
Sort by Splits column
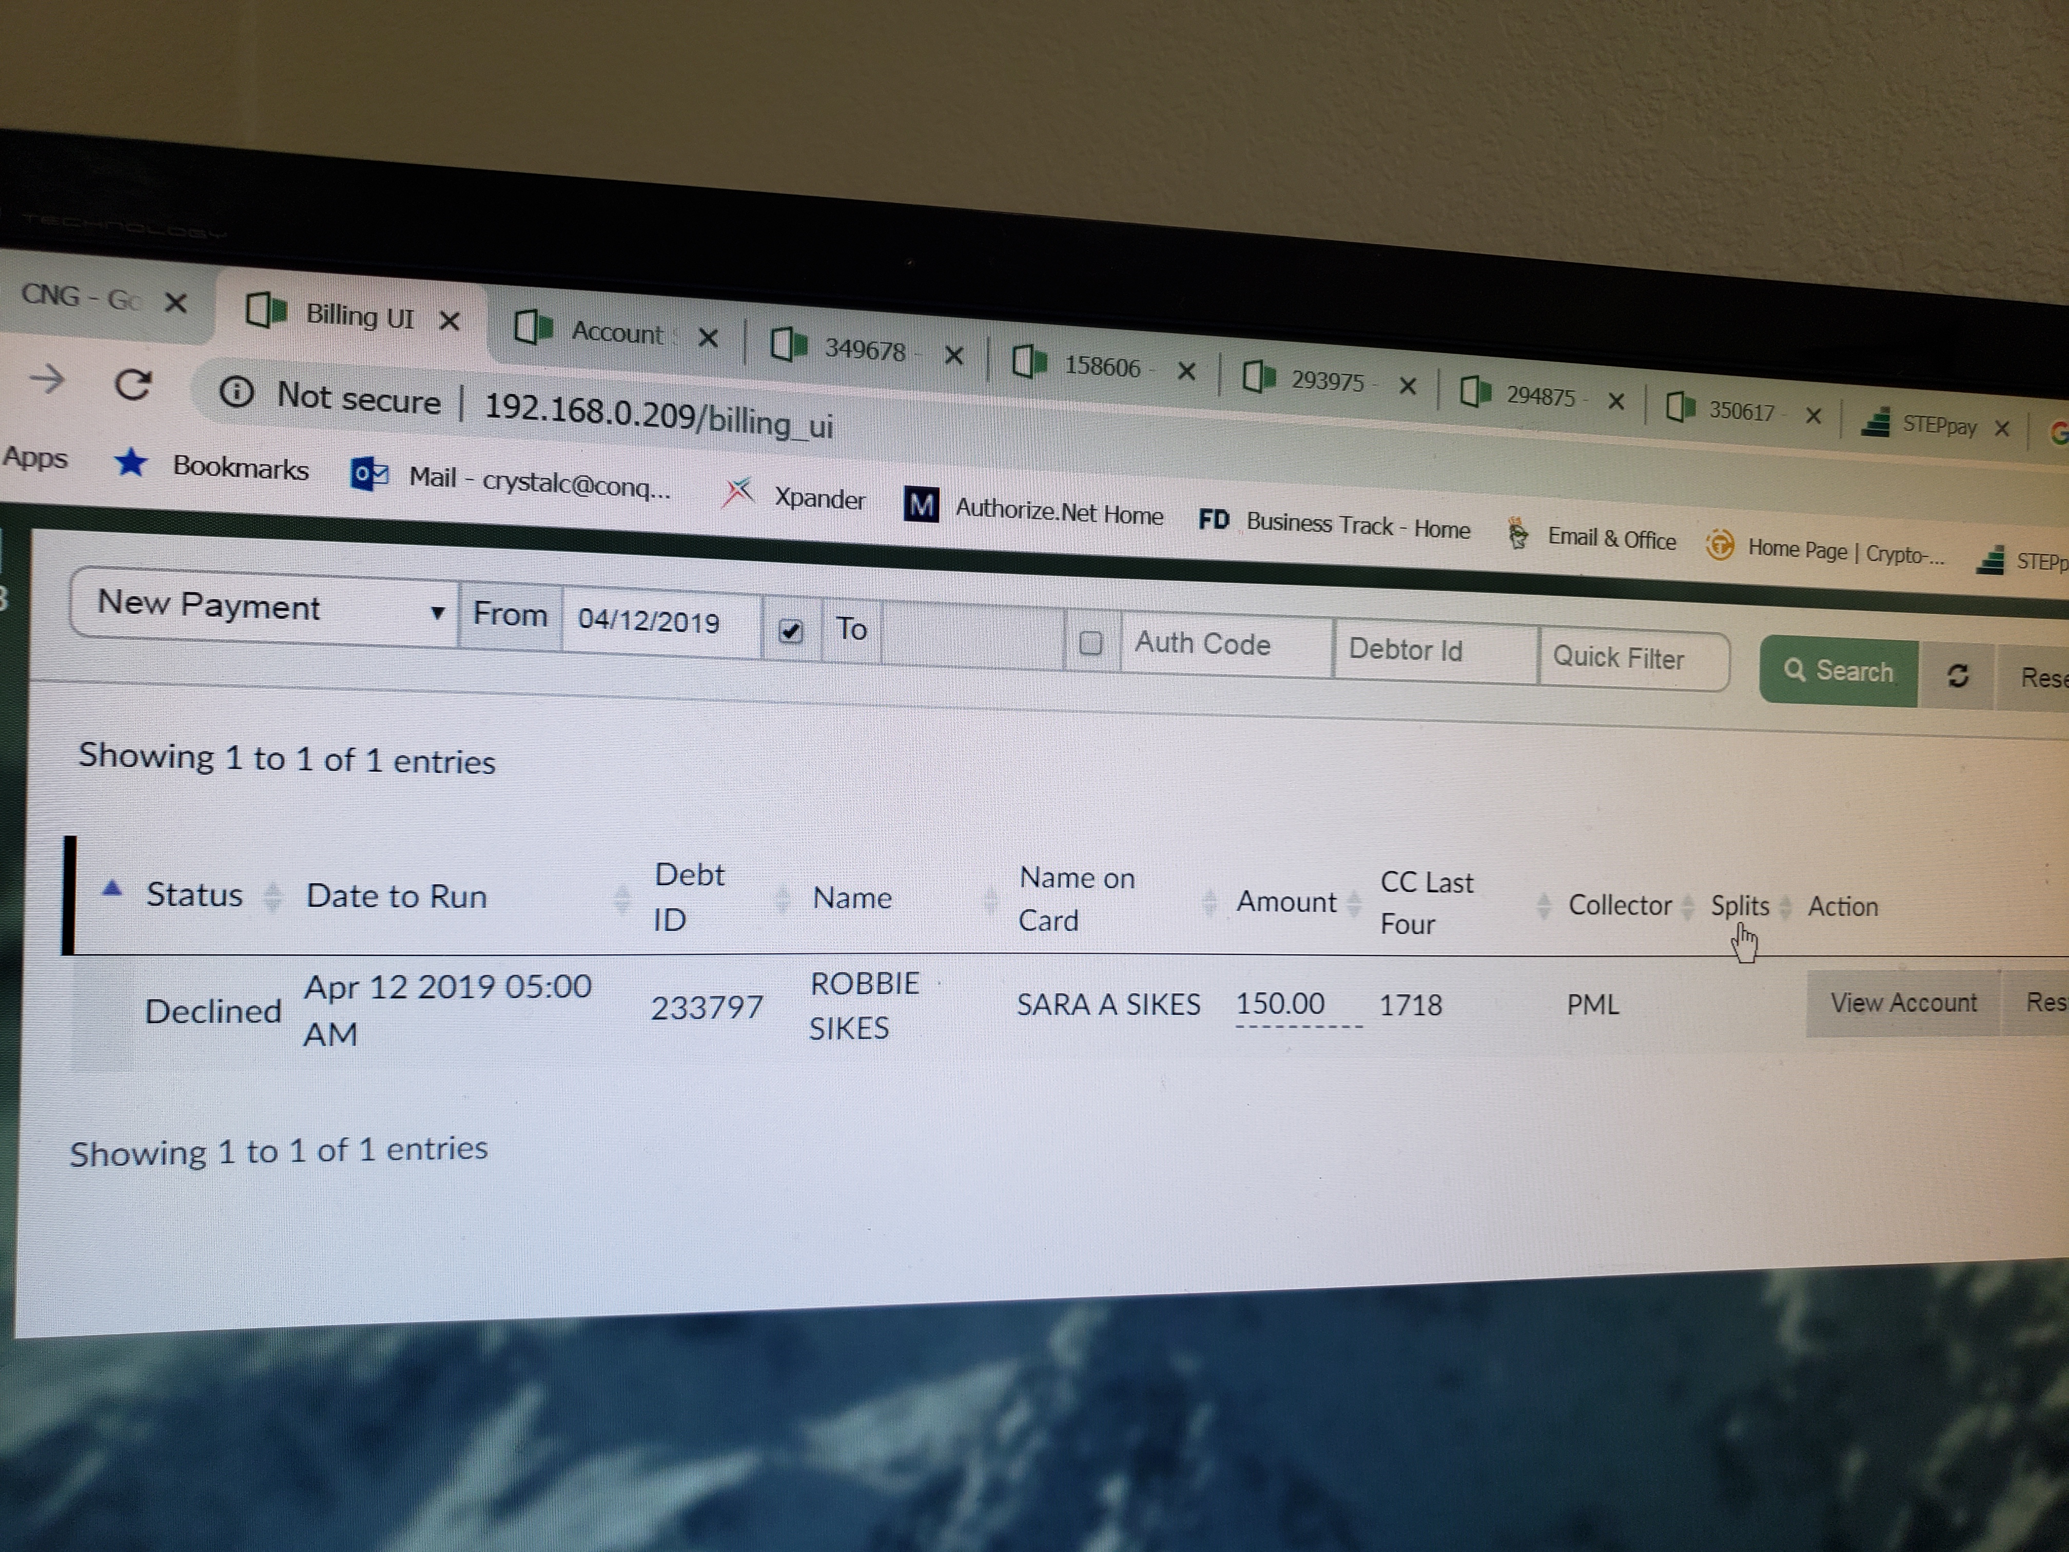pyautogui.click(x=1740, y=905)
